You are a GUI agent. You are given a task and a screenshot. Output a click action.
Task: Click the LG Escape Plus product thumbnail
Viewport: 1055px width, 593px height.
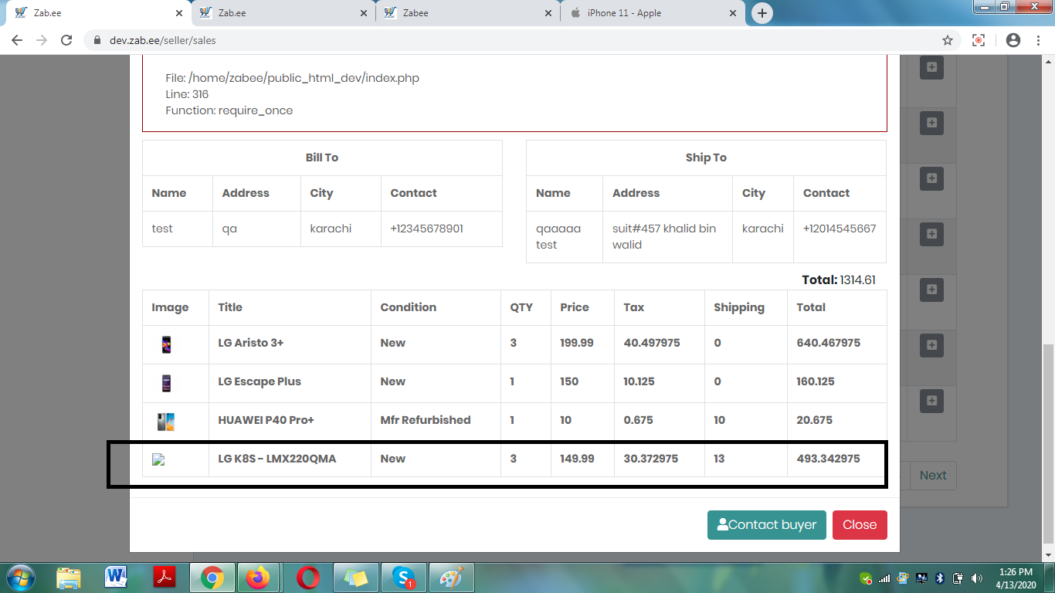[x=166, y=383]
